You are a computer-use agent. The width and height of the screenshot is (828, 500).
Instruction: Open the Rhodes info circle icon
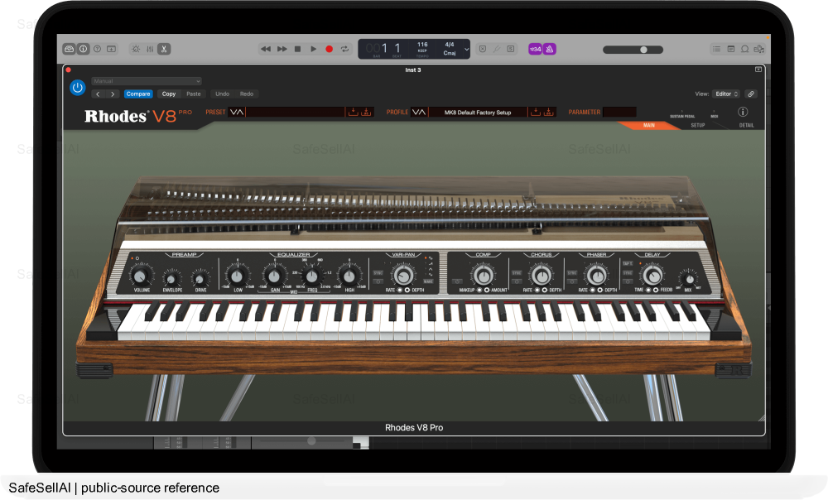[743, 112]
